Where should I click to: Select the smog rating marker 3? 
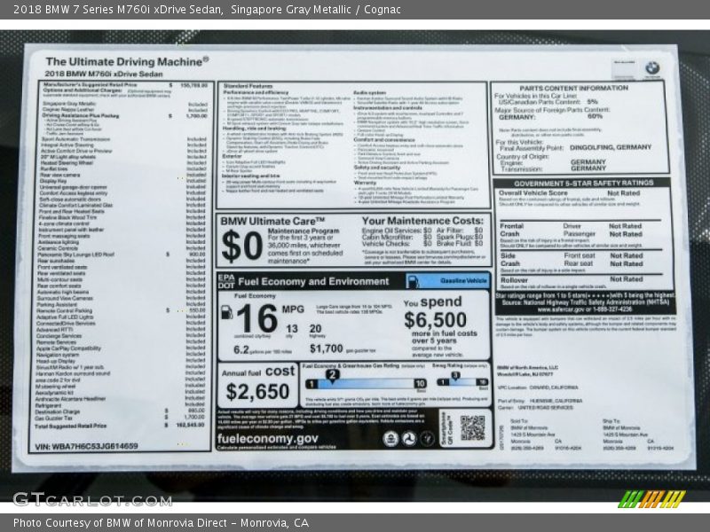455,375
